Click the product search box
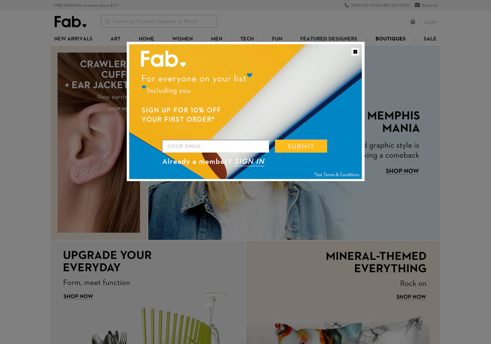 (x=159, y=21)
